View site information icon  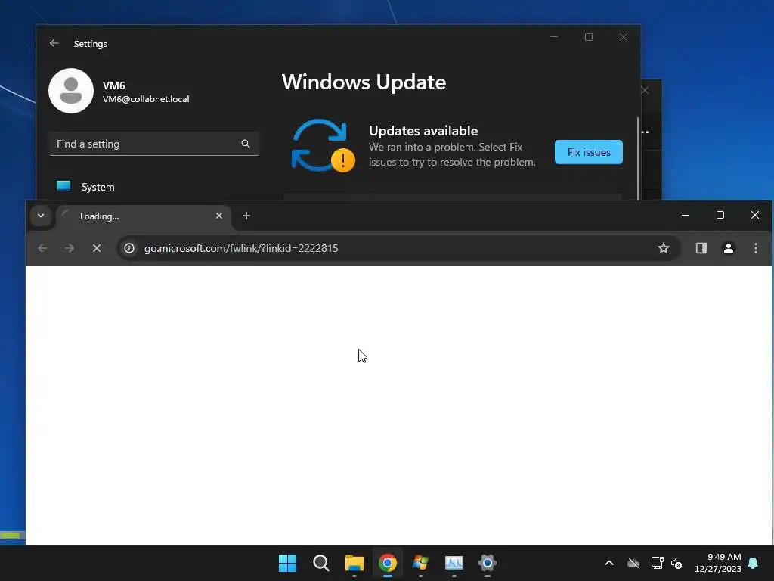coord(129,248)
